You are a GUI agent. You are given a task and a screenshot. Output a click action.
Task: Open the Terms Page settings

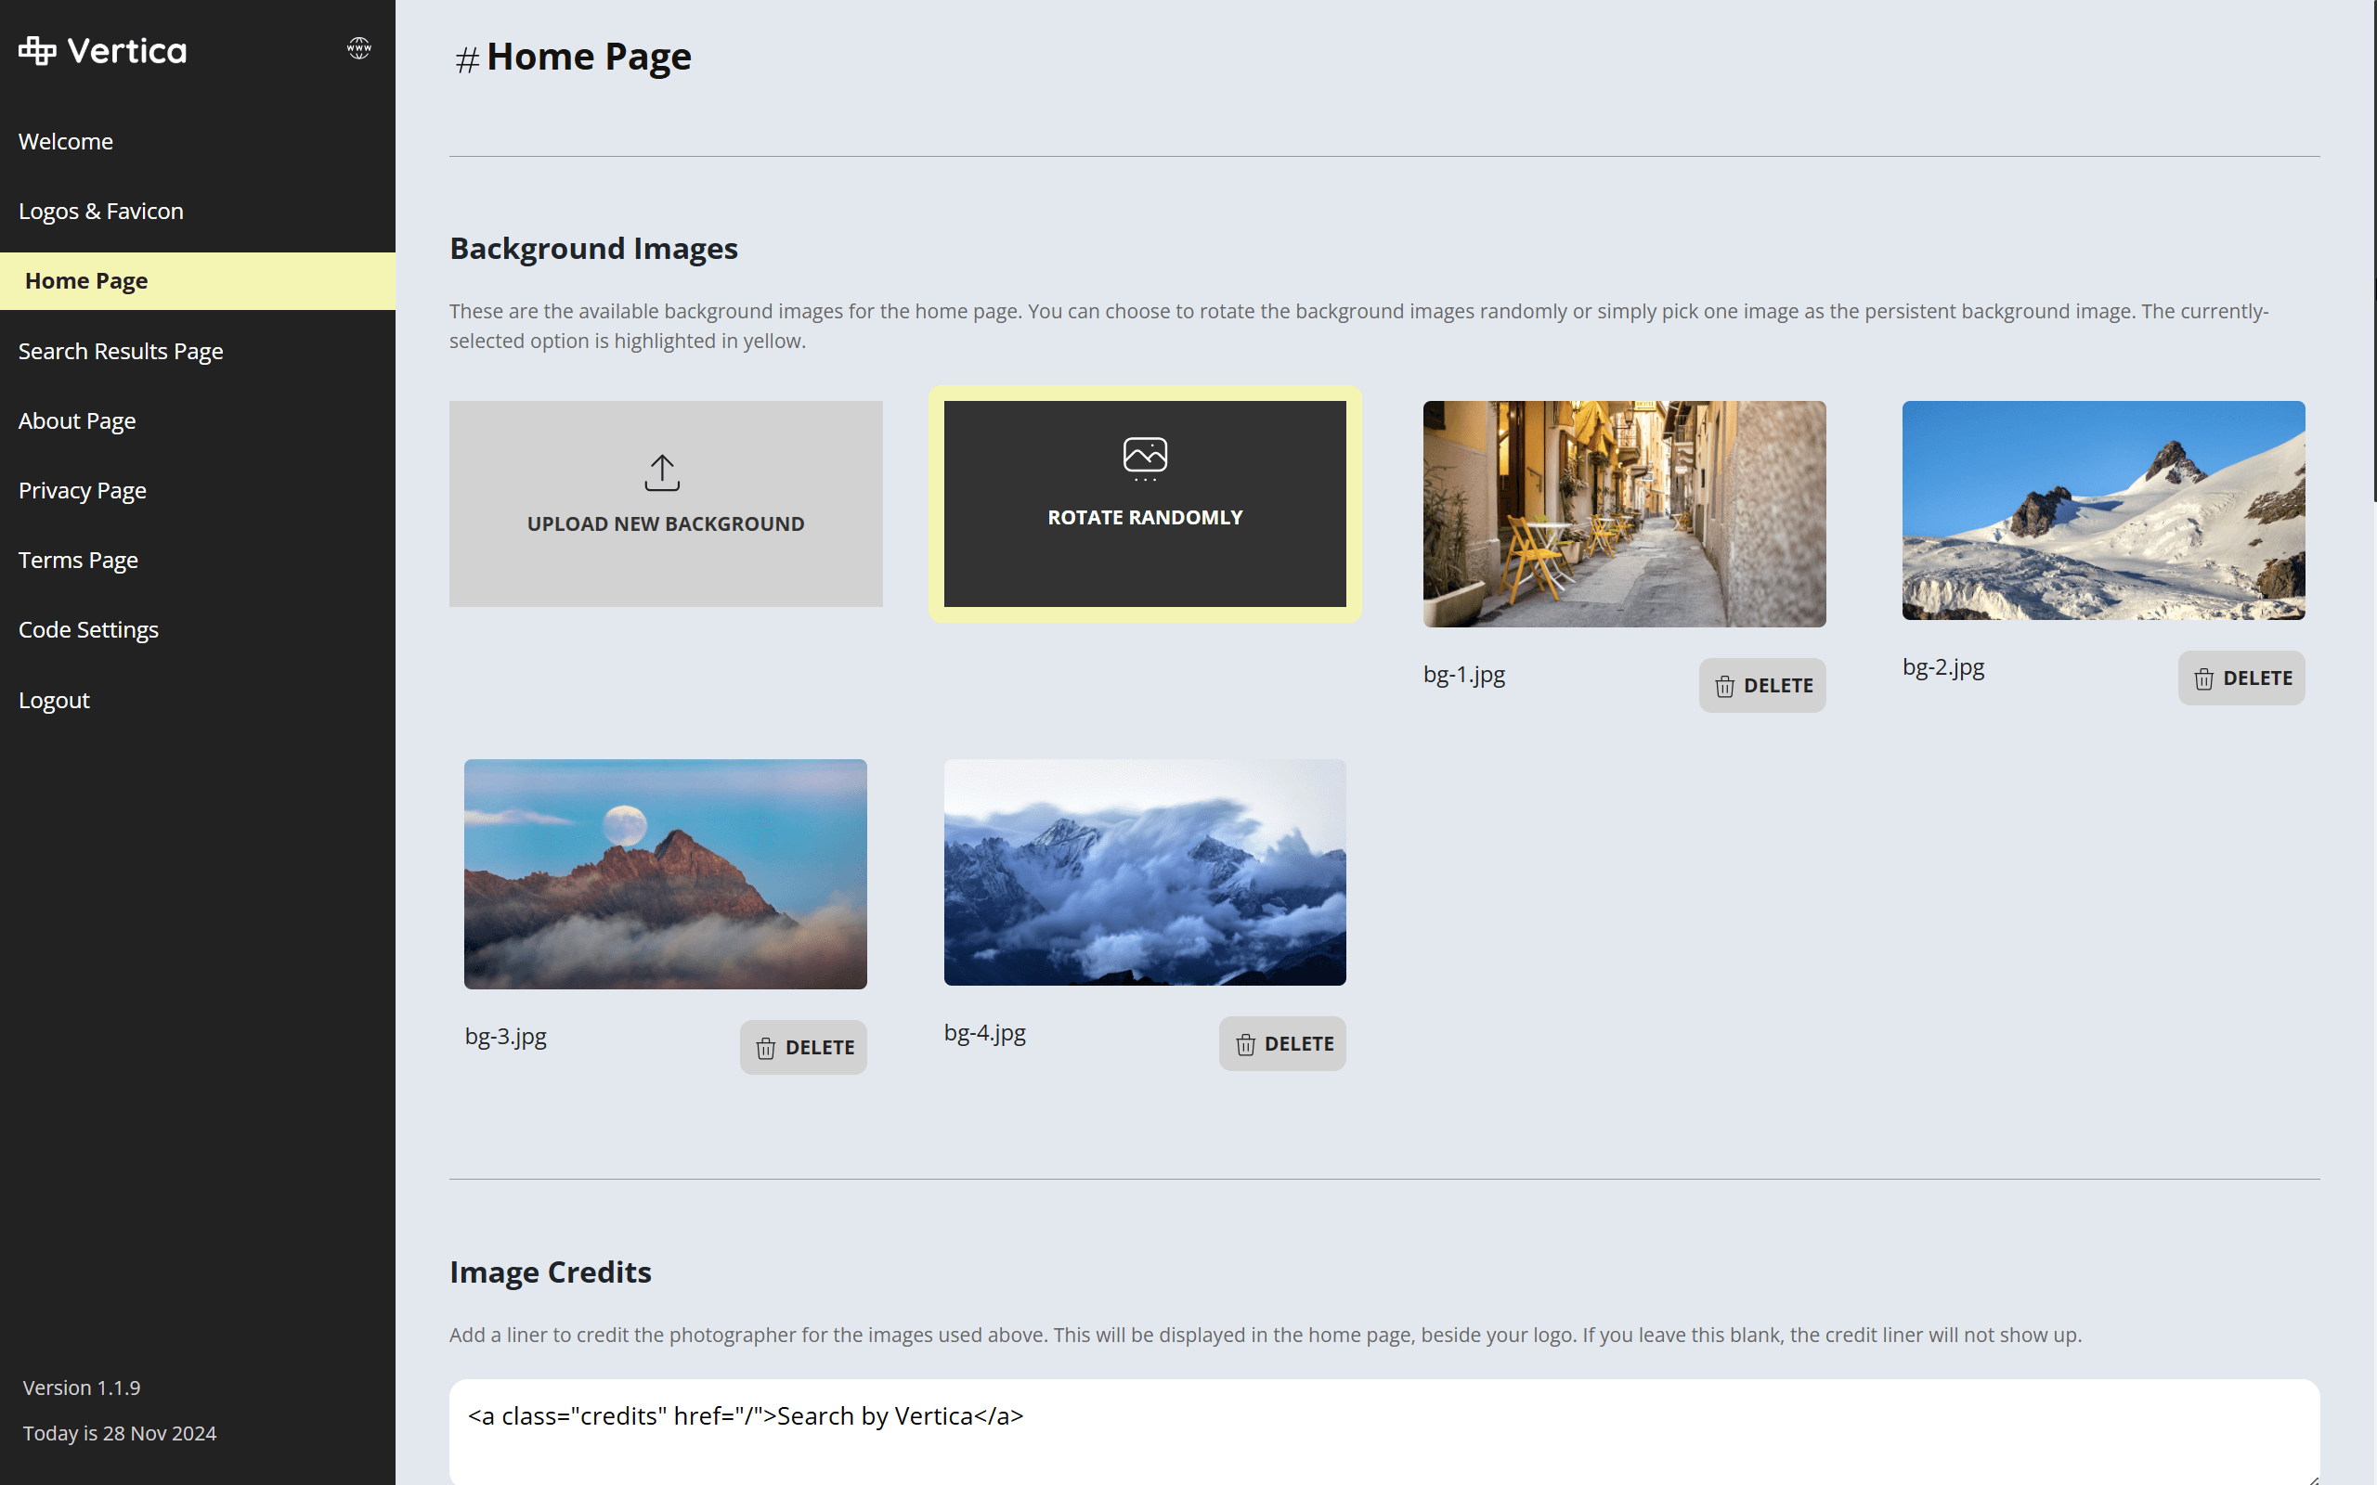[x=78, y=559]
